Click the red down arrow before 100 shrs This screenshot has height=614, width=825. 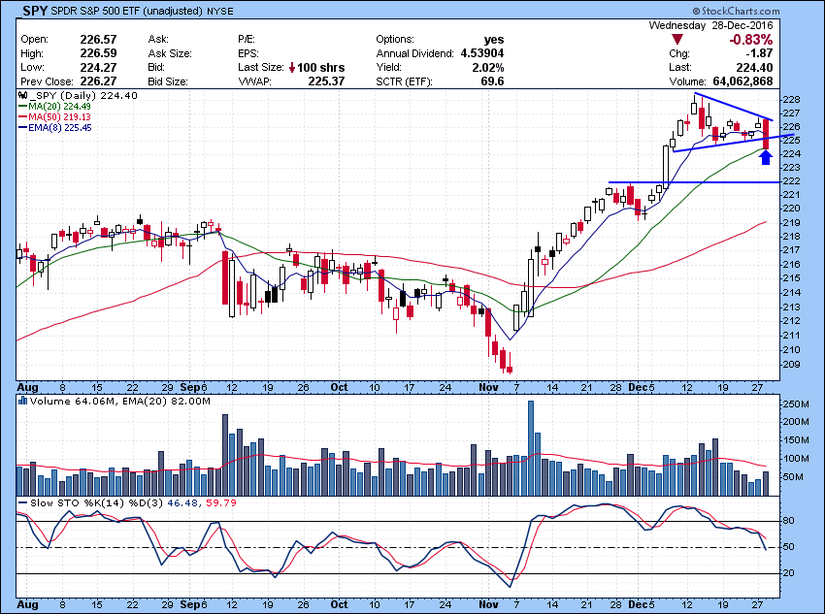pos(292,68)
